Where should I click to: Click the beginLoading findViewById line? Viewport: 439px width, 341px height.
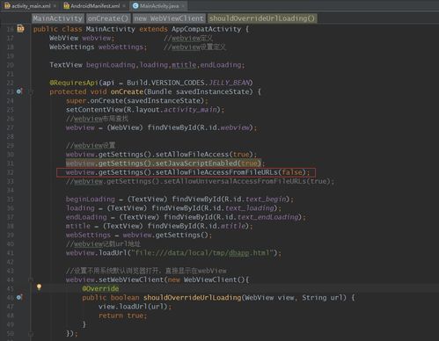point(179,200)
